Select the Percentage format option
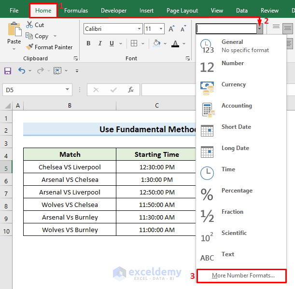 pos(237,191)
